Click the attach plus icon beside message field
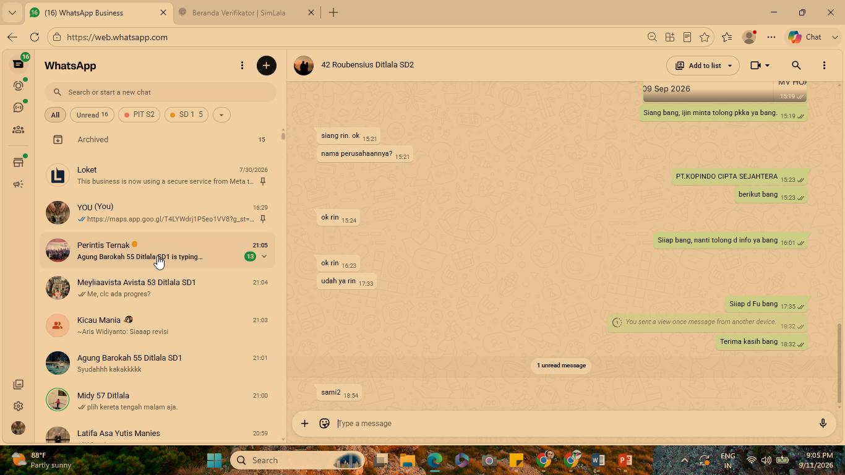Image resolution: width=845 pixels, height=475 pixels. pos(304,424)
